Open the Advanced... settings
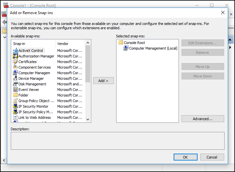This screenshot has width=235, height=172. click(x=203, y=119)
